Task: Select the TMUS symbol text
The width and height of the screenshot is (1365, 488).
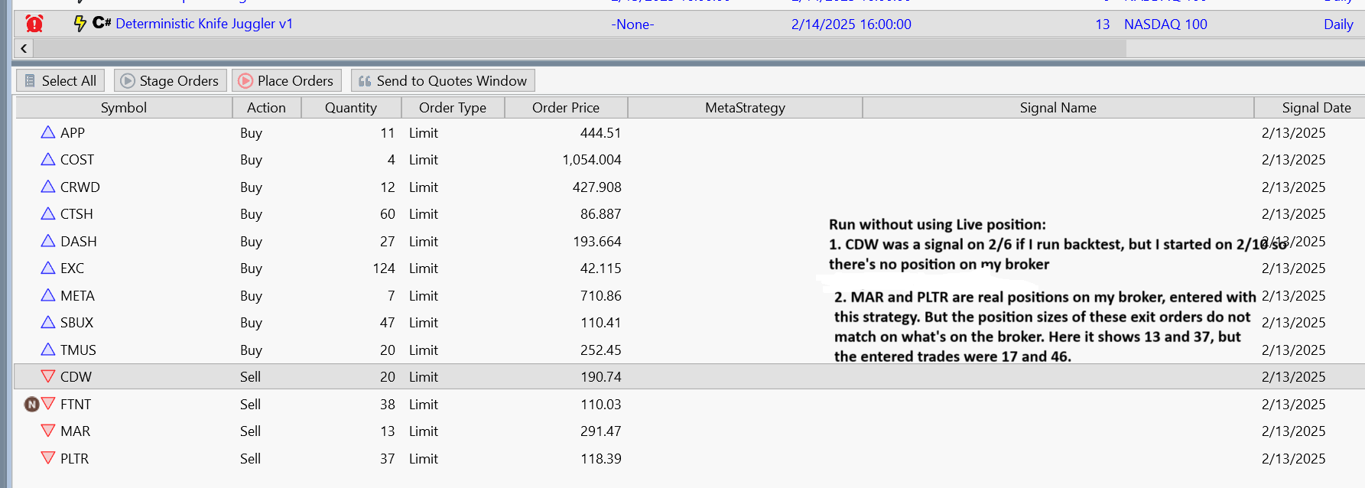Action: [79, 350]
